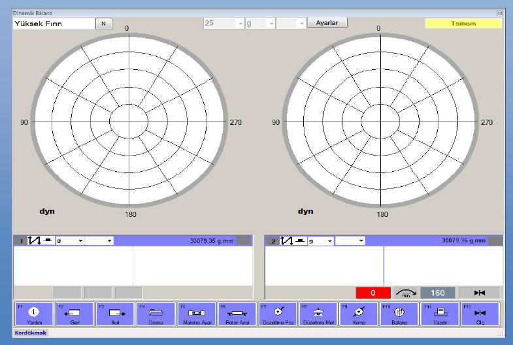The height and width of the screenshot is (345, 513).
Task: Print with the Yazdır (F11) icon
Action: click(440, 313)
